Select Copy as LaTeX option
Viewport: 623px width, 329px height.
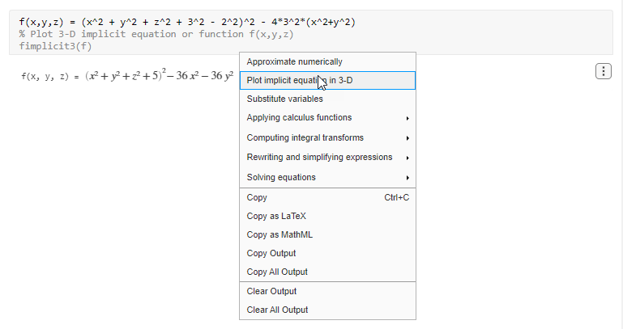(x=276, y=216)
